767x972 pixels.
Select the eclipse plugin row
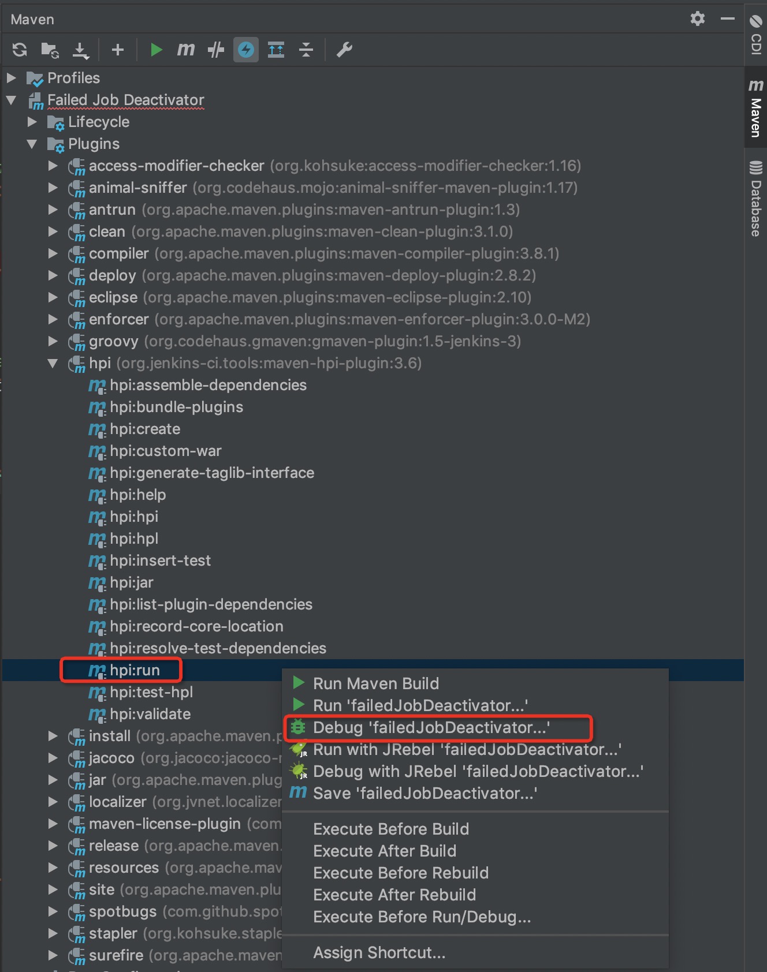pyautogui.click(x=300, y=297)
